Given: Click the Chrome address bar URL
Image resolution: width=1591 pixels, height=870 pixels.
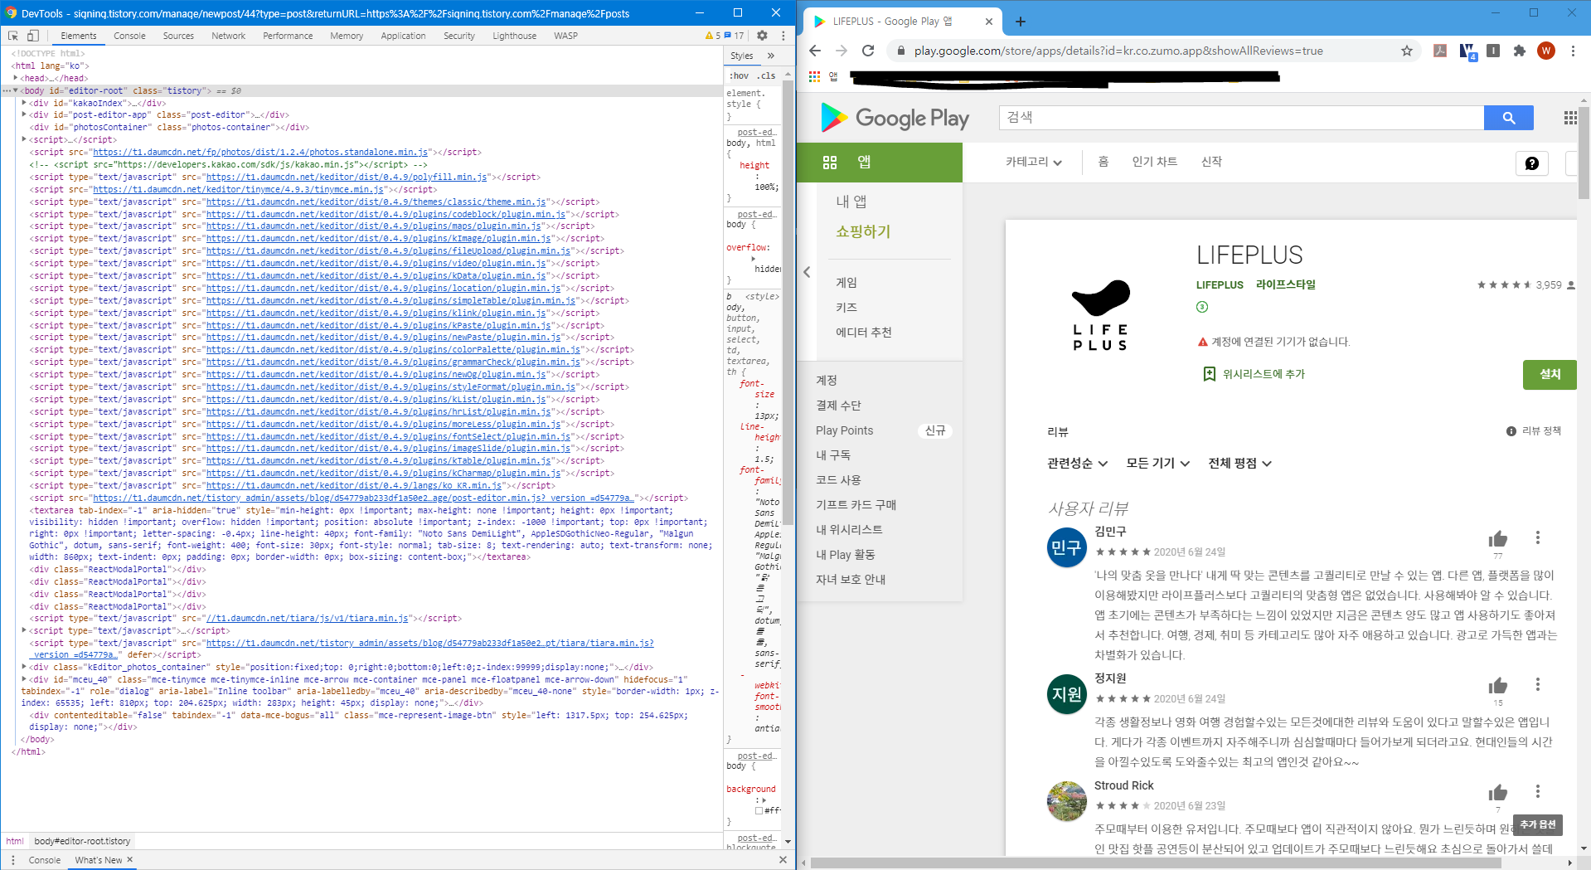Looking at the screenshot, I should pyautogui.click(x=1118, y=51).
